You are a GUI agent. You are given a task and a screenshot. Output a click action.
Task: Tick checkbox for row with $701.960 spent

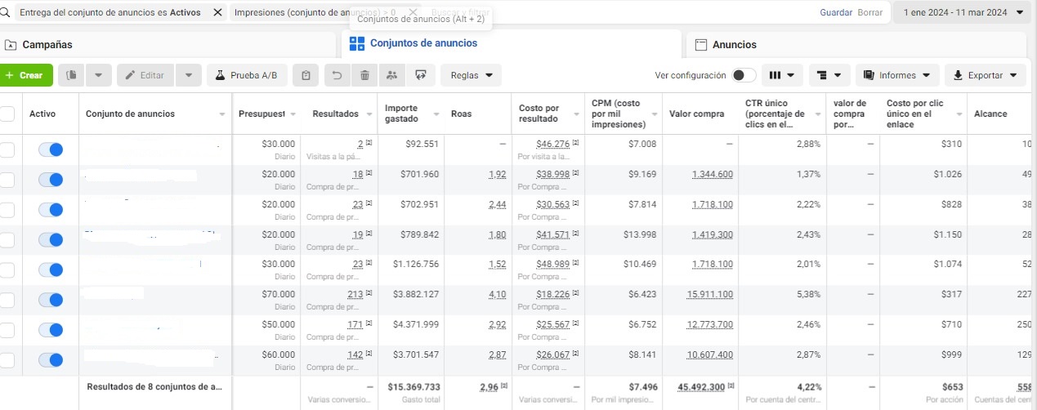(7, 180)
